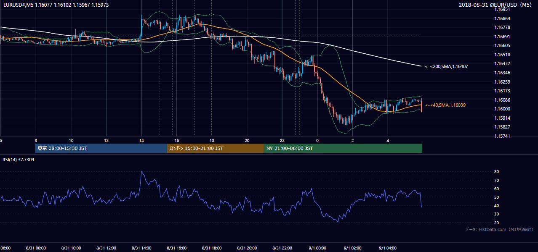The image size is (538, 252).
Task: Click the Tokyo 08:00-15:30 JST session bar
Action: click(x=101, y=148)
